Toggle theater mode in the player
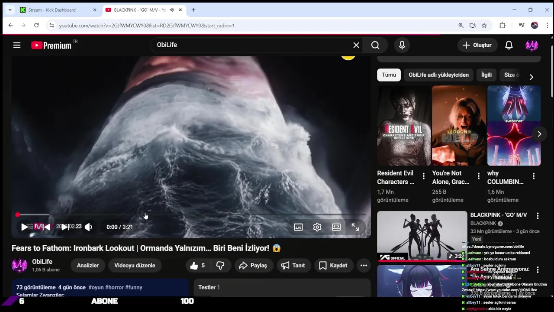The width and height of the screenshot is (554, 312). pos(336,227)
